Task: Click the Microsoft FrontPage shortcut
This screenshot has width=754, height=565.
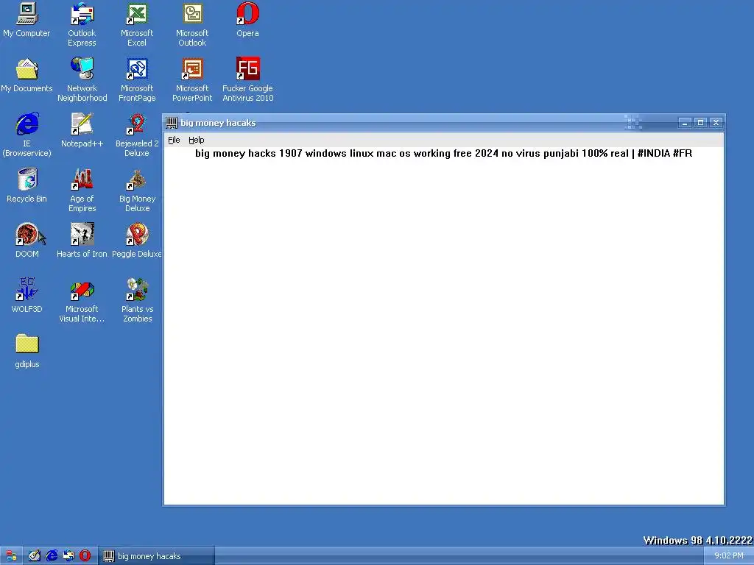Action: click(x=137, y=80)
